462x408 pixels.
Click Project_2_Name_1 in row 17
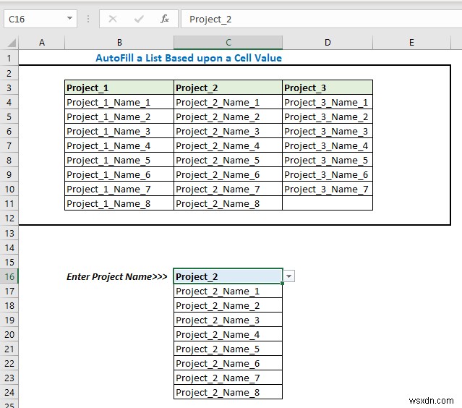click(x=228, y=292)
